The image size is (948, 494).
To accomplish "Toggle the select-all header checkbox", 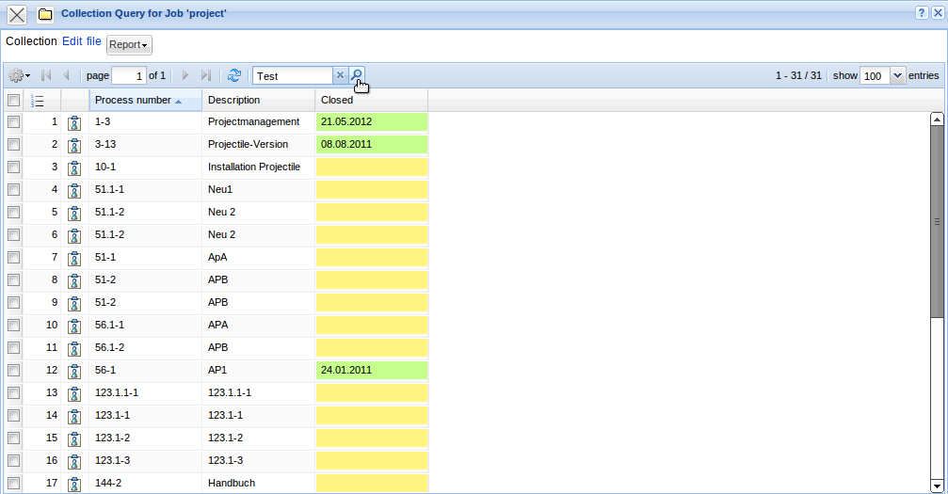I will [13, 100].
